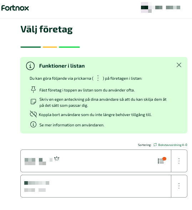Click the note icon for egen anteckning
The height and width of the screenshot is (210, 192).
coord(33,101)
